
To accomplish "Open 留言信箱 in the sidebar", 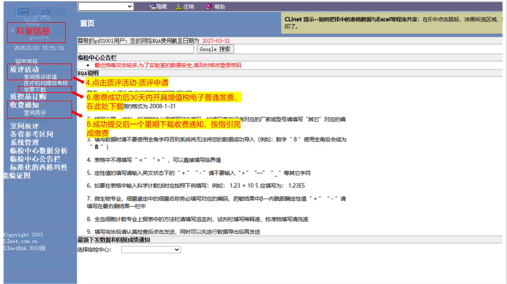I will pos(26,61).
